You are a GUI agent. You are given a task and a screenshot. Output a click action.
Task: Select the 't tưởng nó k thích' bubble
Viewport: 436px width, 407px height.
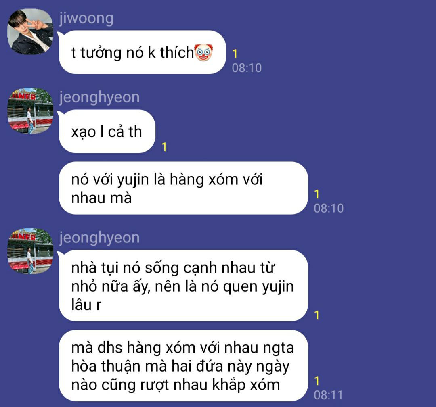point(142,52)
